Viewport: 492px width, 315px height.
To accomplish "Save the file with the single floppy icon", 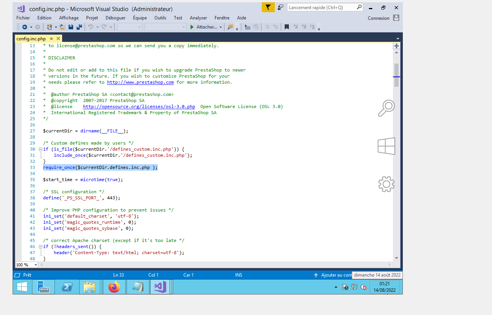I will pos(71,27).
